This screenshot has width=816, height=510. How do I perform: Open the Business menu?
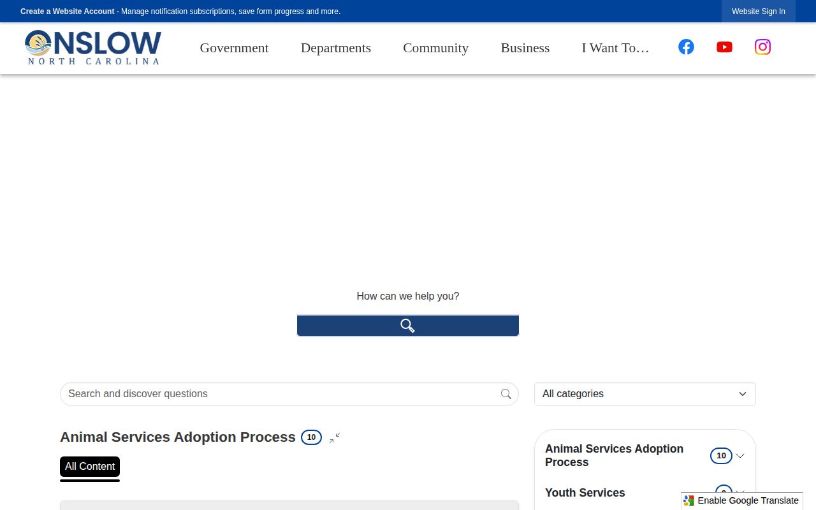[x=525, y=48]
